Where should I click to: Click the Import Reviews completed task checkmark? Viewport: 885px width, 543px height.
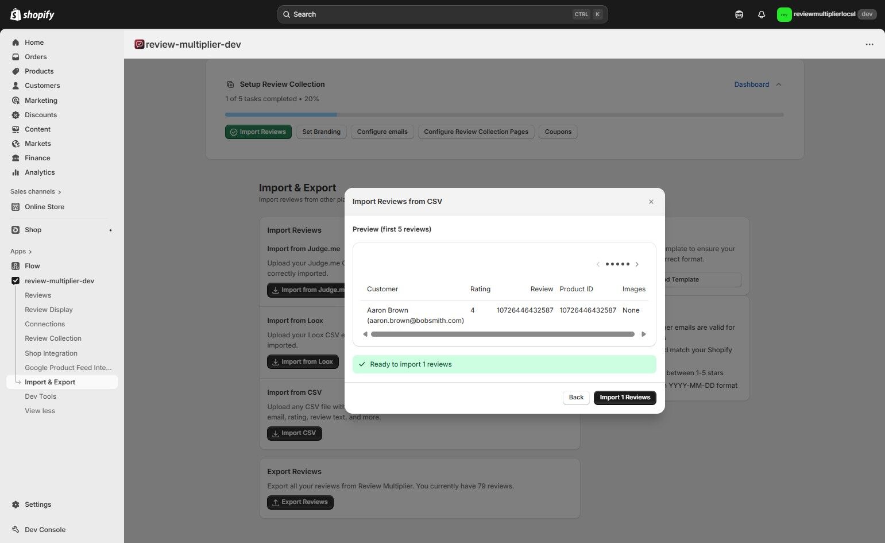(x=234, y=132)
